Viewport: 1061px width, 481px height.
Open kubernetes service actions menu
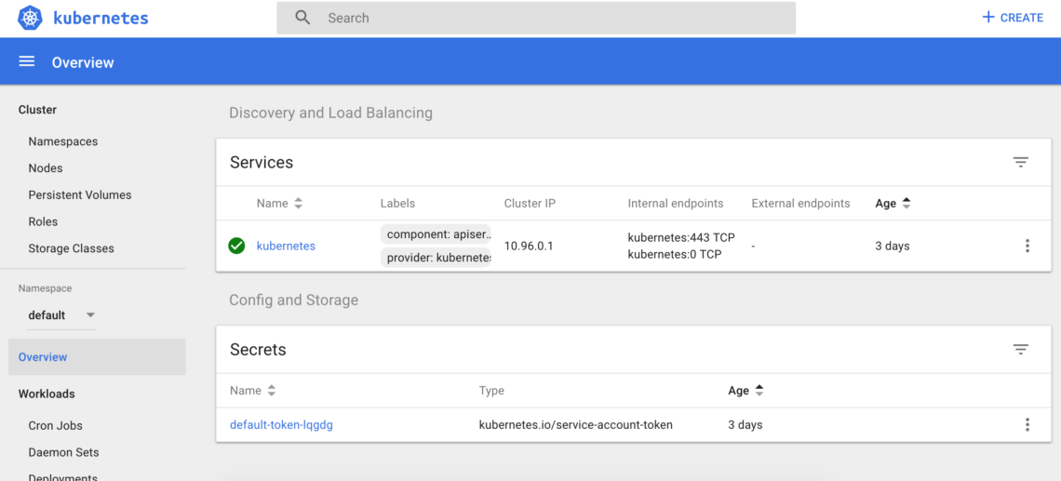tap(1027, 246)
